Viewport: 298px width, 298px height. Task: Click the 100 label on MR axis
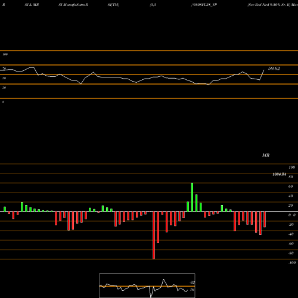(292, 167)
